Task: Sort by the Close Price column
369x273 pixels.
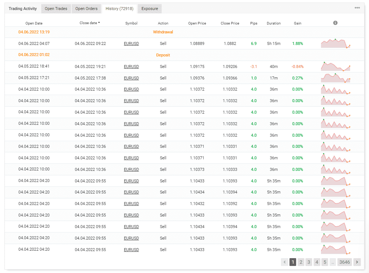Action: click(230, 23)
